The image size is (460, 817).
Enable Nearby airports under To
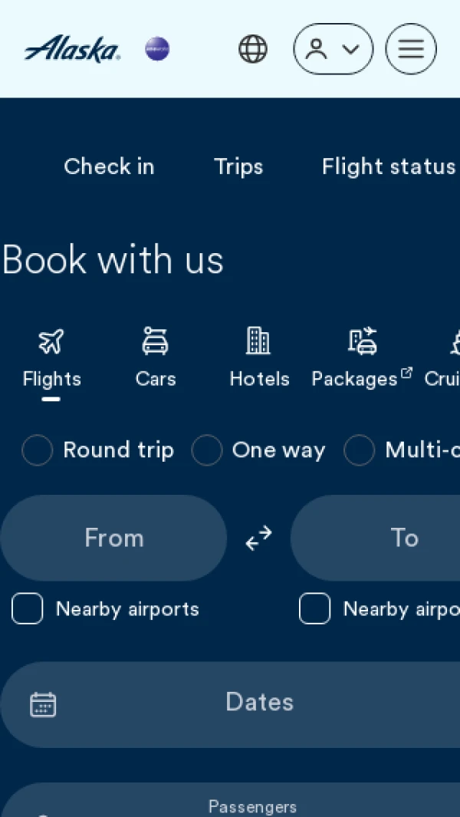point(314,608)
